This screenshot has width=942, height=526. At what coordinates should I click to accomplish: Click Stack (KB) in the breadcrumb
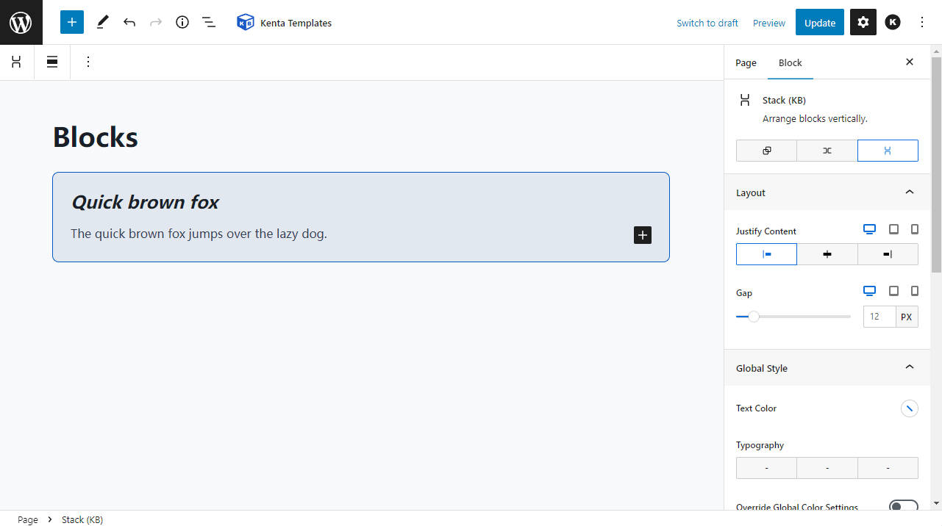pos(82,519)
